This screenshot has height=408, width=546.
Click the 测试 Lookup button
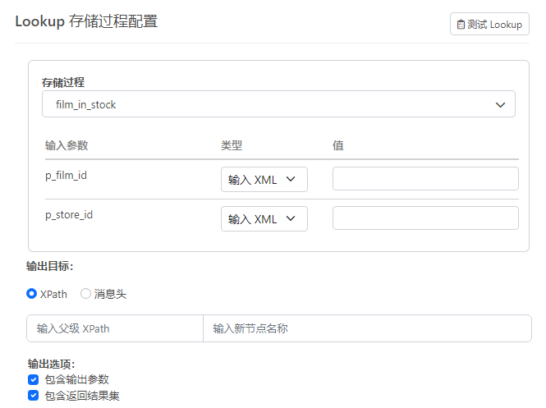coord(489,24)
